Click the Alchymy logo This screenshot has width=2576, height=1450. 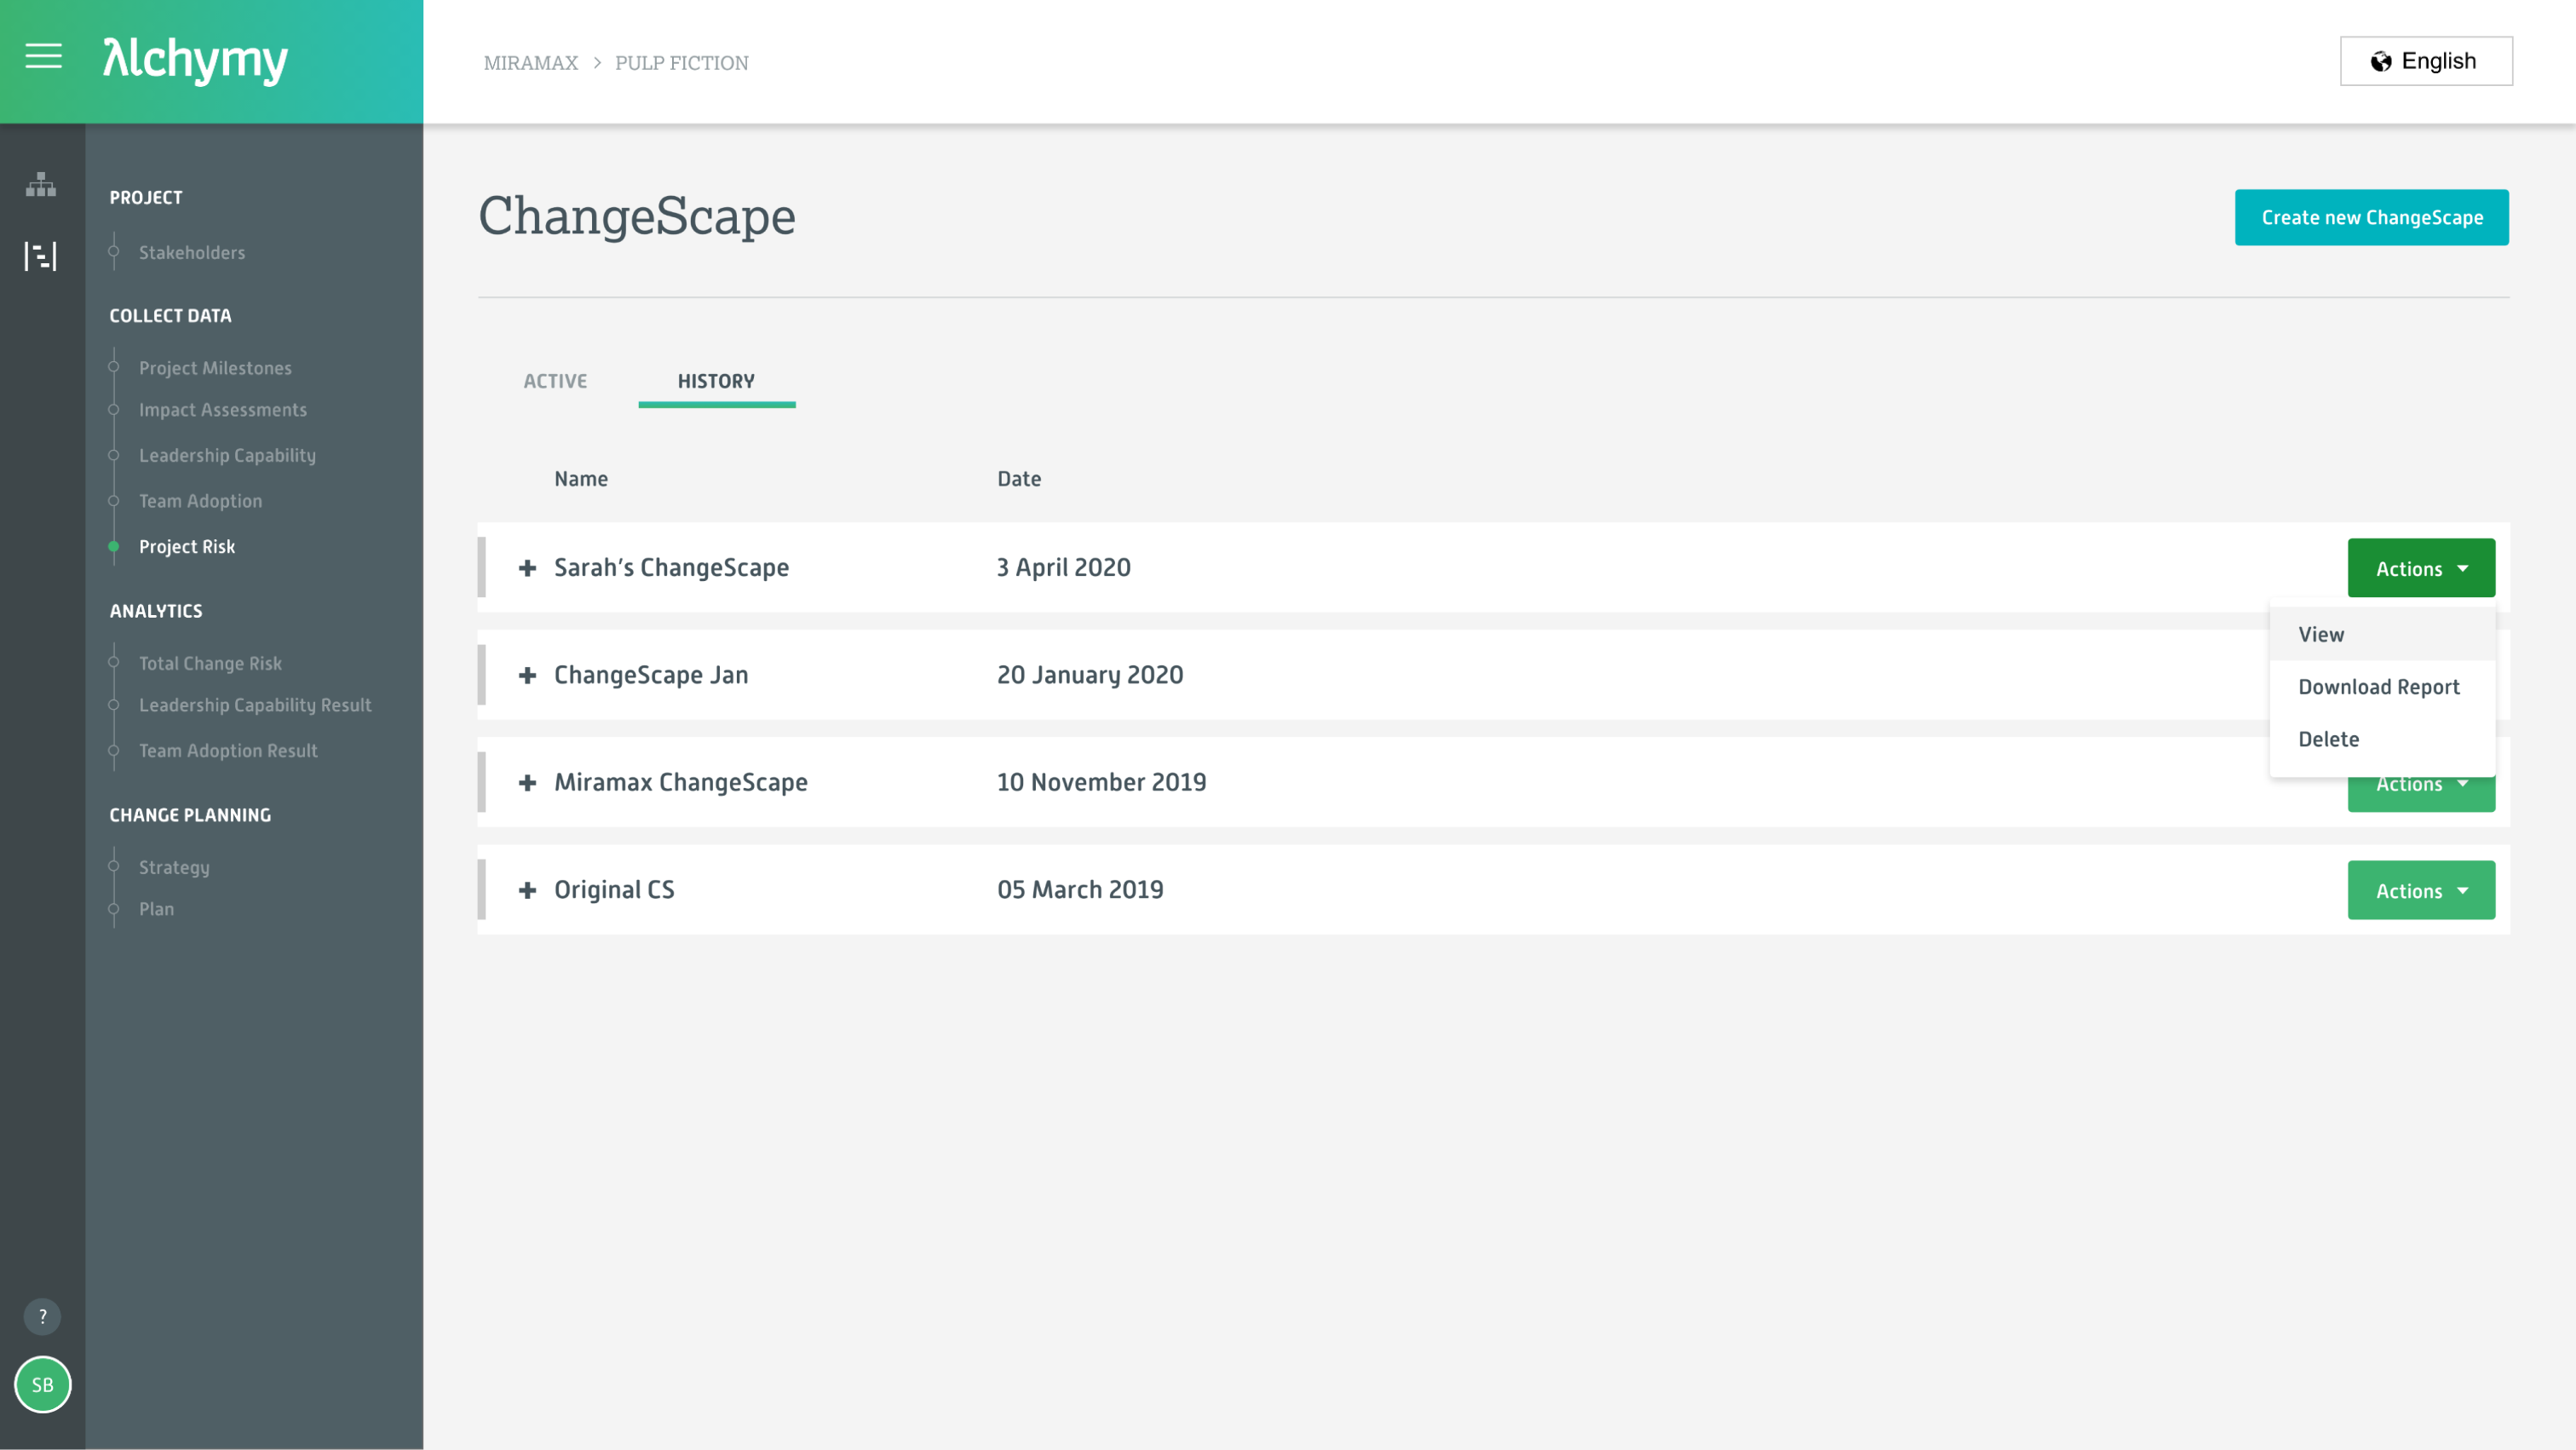(x=195, y=60)
